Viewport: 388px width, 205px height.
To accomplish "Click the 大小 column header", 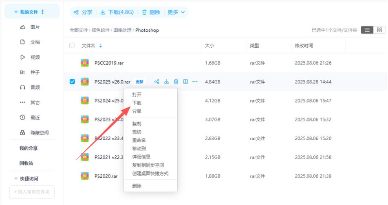I will [209, 46].
